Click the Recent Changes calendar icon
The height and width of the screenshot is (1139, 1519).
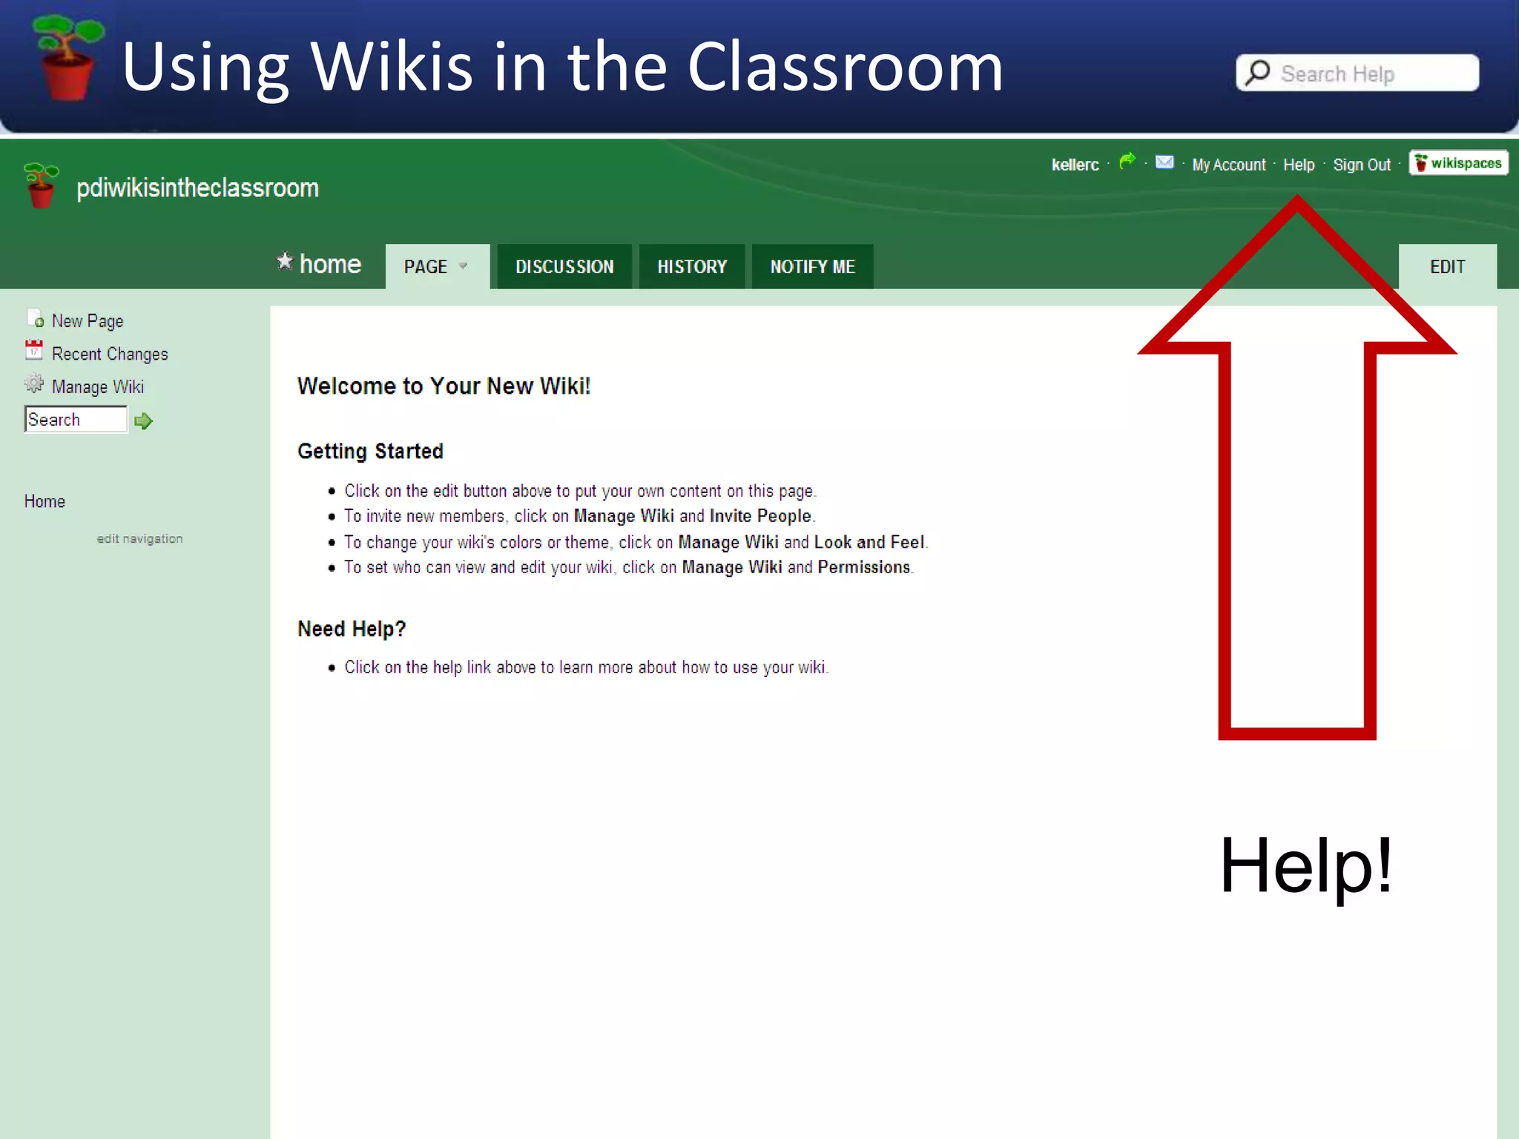[x=34, y=350]
